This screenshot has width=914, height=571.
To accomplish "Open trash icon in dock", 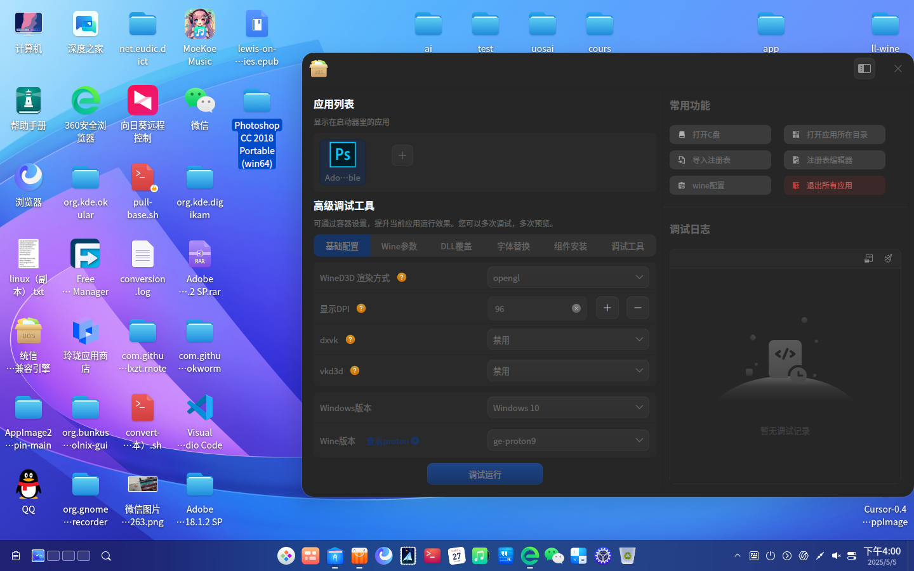I will 627,556.
